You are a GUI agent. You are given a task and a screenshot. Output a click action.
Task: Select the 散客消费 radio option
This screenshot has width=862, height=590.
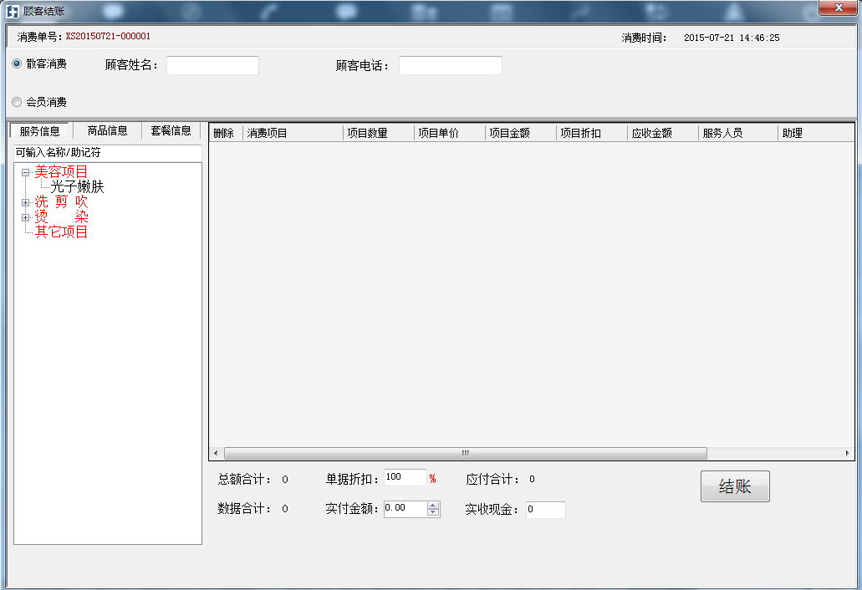[x=16, y=64]
